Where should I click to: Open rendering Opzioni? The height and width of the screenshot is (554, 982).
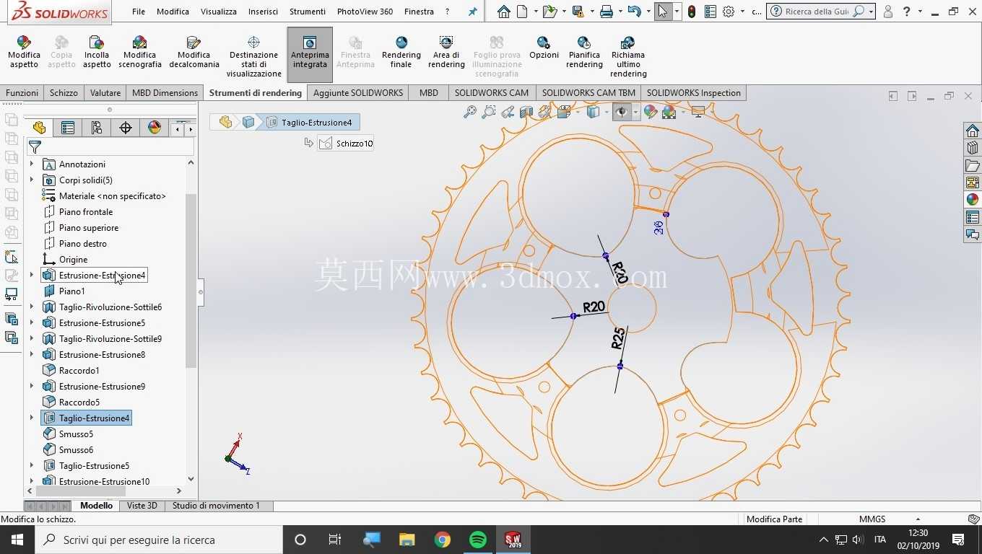[x=544, y=48]
